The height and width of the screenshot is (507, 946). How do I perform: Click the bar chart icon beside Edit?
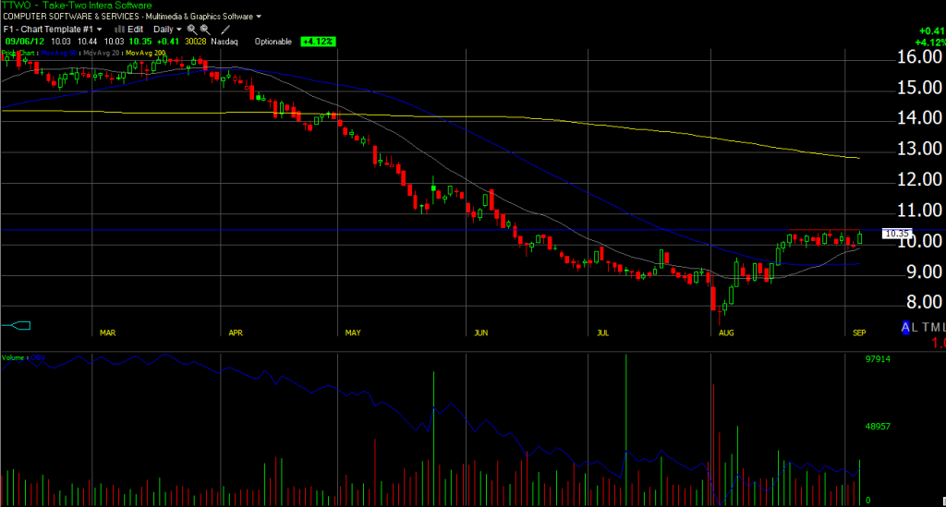[119, 29]
